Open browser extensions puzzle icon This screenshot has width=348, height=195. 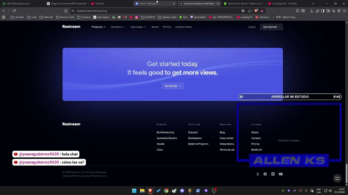point(297,11)
